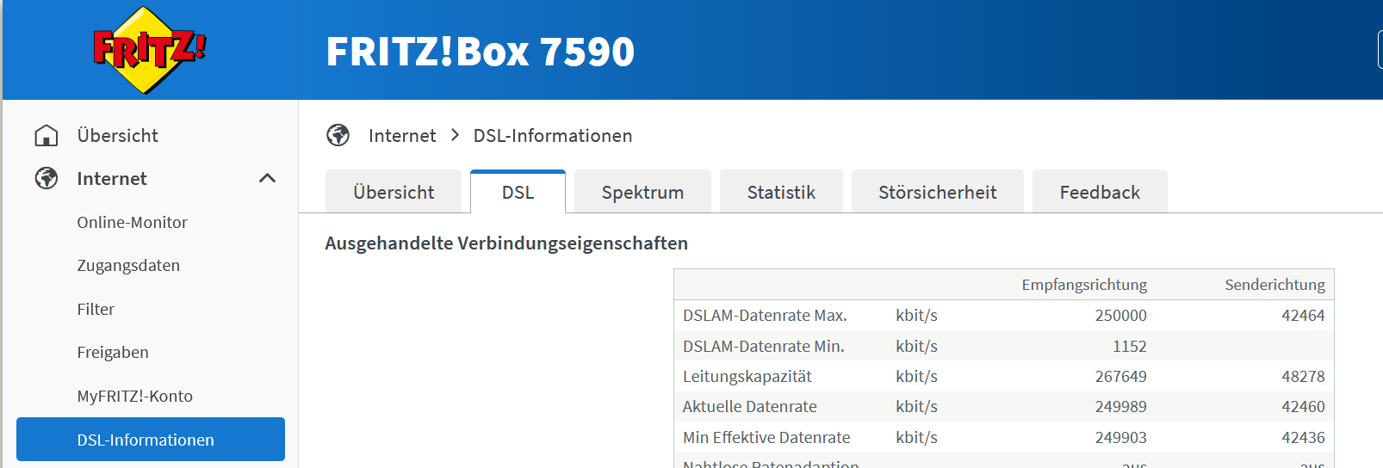The width and height of the screenshot is (1383, 468).
Task: Click the value 250000
Action: click(1120, 316)
